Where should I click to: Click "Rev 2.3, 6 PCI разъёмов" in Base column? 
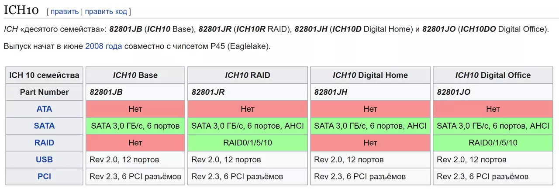[135, 177]
